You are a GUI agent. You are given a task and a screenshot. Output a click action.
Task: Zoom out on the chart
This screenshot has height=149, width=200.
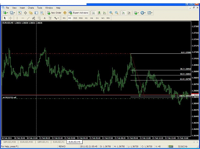pos(116,13)
